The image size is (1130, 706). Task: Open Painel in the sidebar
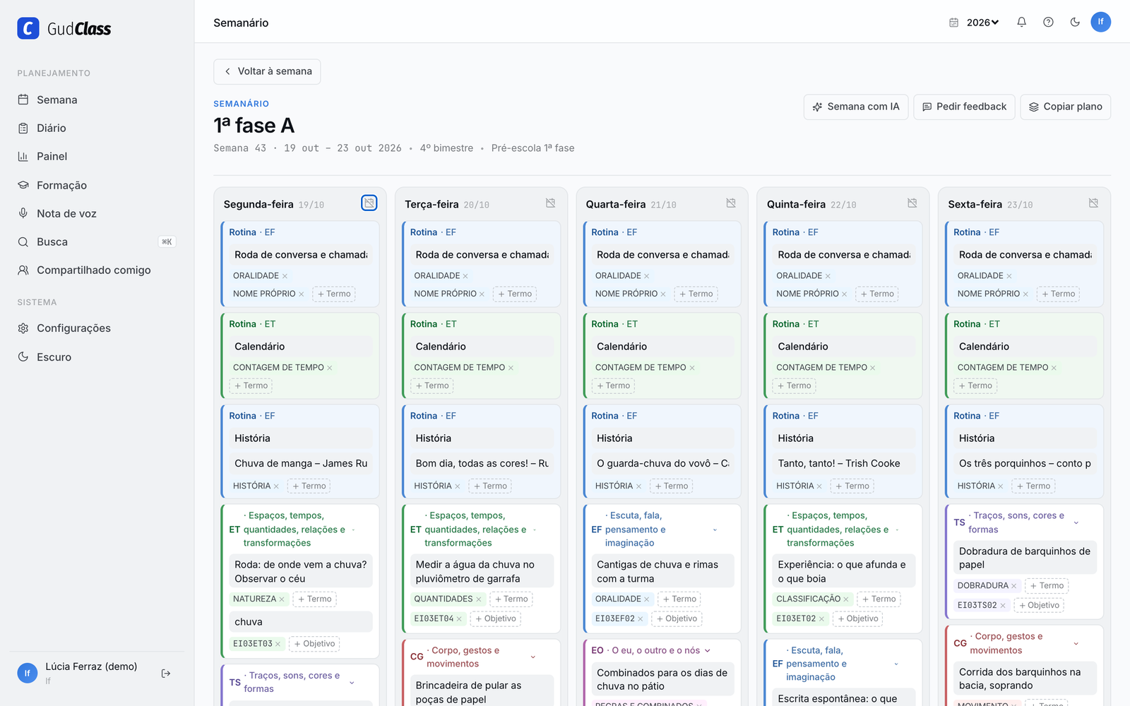tap(97, 156)
